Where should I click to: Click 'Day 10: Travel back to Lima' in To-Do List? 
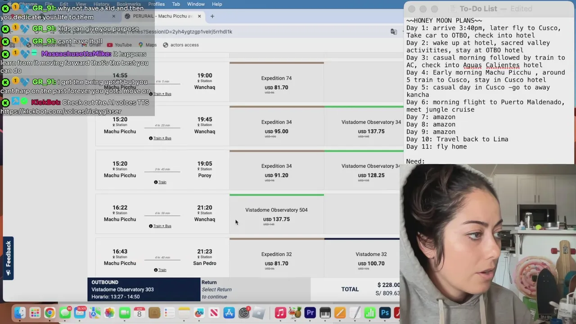457,139
